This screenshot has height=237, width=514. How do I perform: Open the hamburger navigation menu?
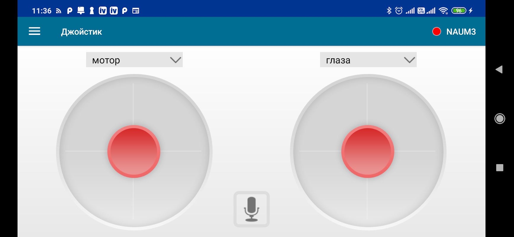point(34,31)
